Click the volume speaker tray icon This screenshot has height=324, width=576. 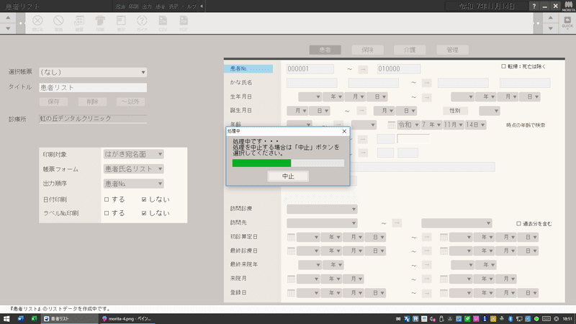[x=433, y=319]
